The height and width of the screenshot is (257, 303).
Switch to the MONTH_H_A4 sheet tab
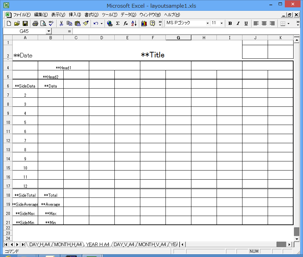click(68, 244)
